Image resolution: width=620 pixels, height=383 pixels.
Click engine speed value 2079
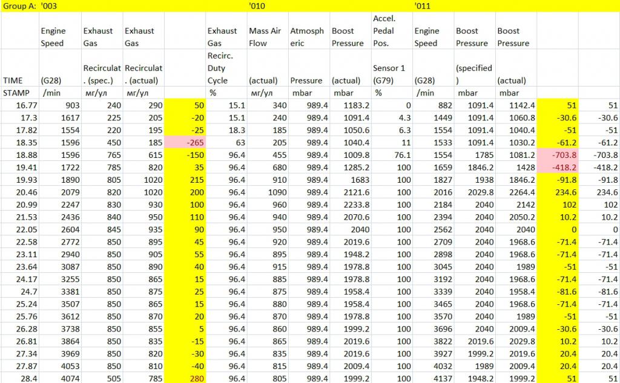coord(61,192)
